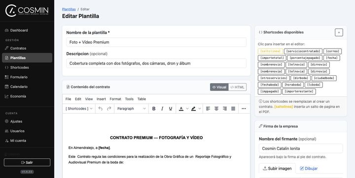The height and width of the screenshot is (178, 355).
Task: Click the Salir logout button
Action: 27,162
